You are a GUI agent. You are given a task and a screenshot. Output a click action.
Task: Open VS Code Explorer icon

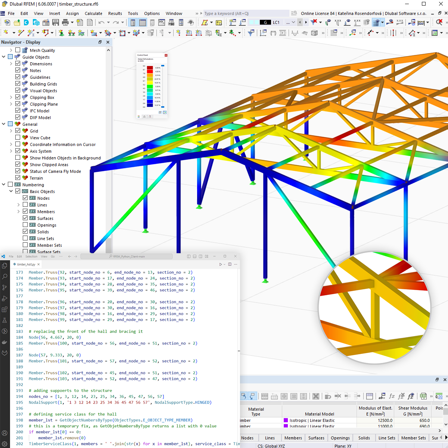(x=4, y=266)
